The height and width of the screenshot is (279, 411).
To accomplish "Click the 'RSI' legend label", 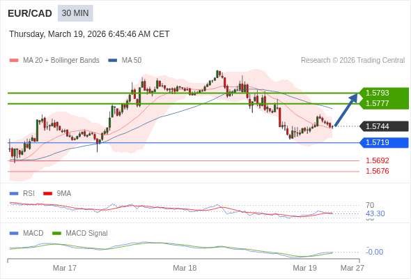I will [x=29, y=194].
